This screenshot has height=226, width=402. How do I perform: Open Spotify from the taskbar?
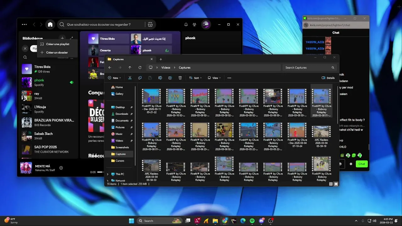252,221
